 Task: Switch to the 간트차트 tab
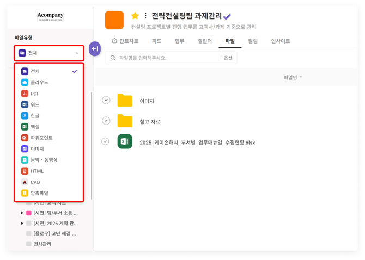[122, 41]
